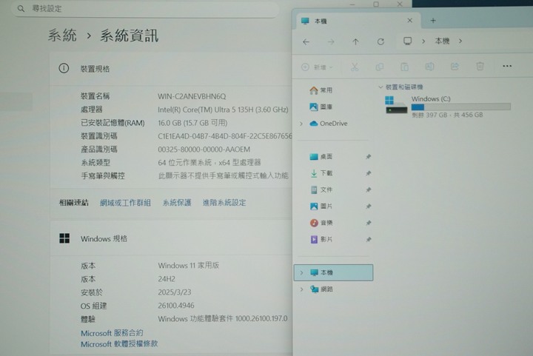Select the install date 2025/3/23
533x356 pixels.
[175, 292]
